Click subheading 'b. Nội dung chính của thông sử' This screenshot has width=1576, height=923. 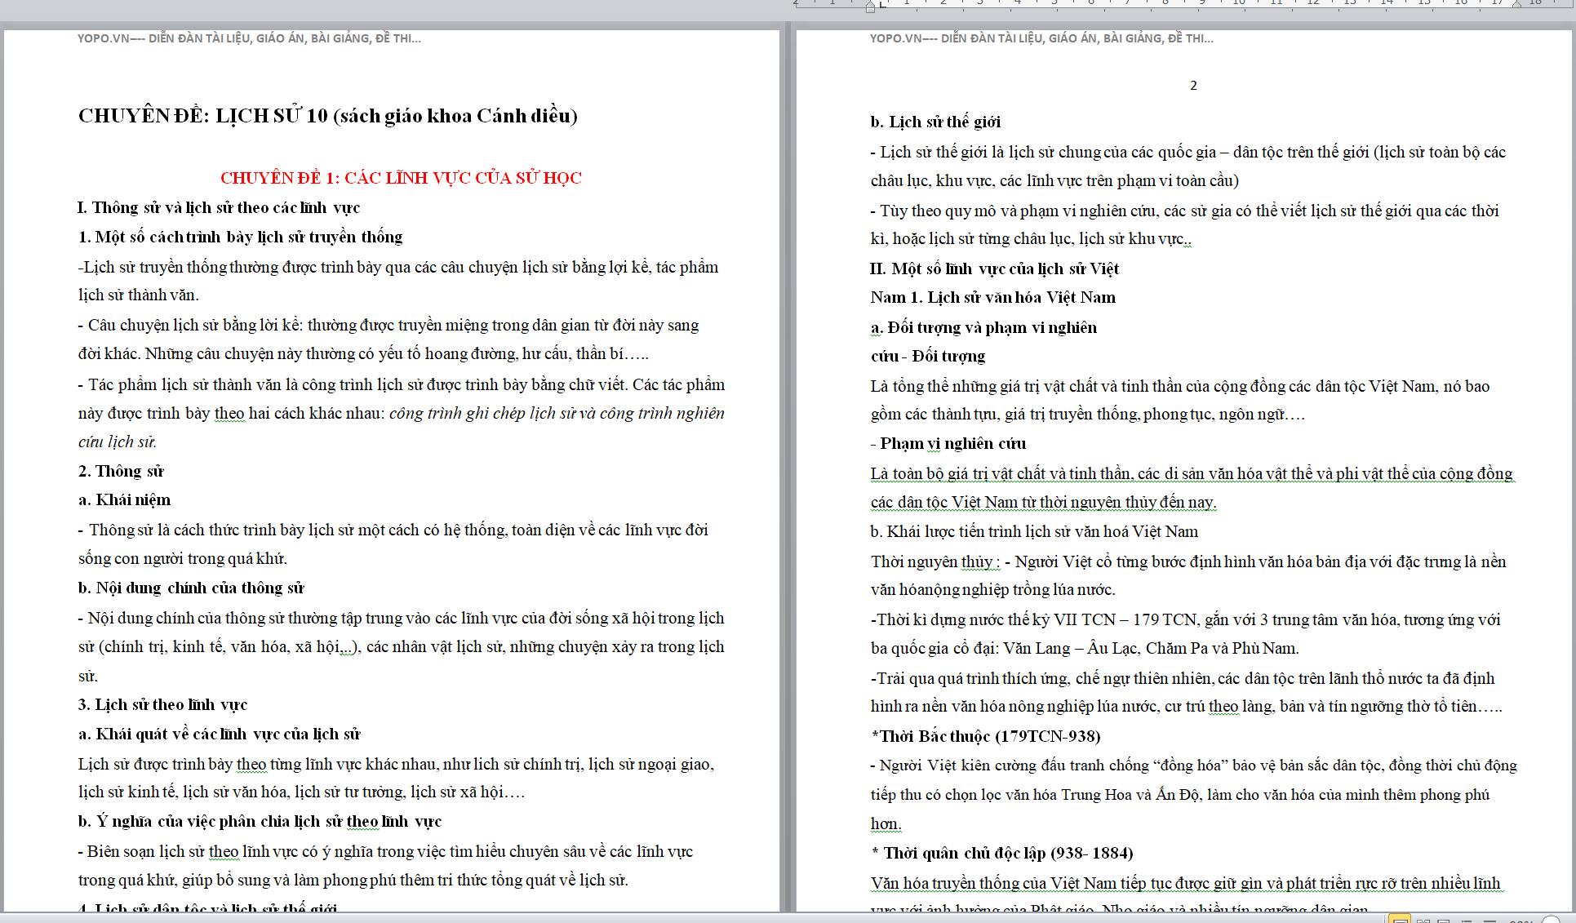191,588
